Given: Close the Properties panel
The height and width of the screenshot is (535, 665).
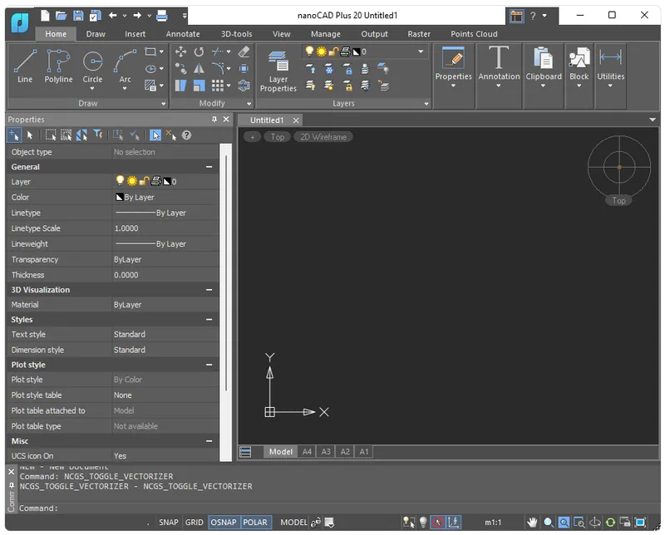Looking at the screenshot, I should [x=226, y=120].
